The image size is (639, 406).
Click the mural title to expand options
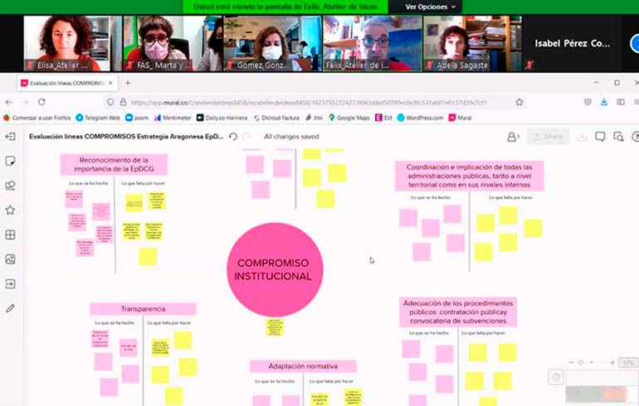coord(126,137)
